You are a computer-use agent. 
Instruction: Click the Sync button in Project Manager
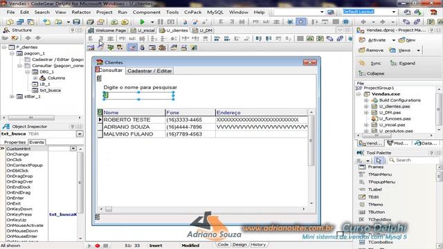tap(370, 64)
